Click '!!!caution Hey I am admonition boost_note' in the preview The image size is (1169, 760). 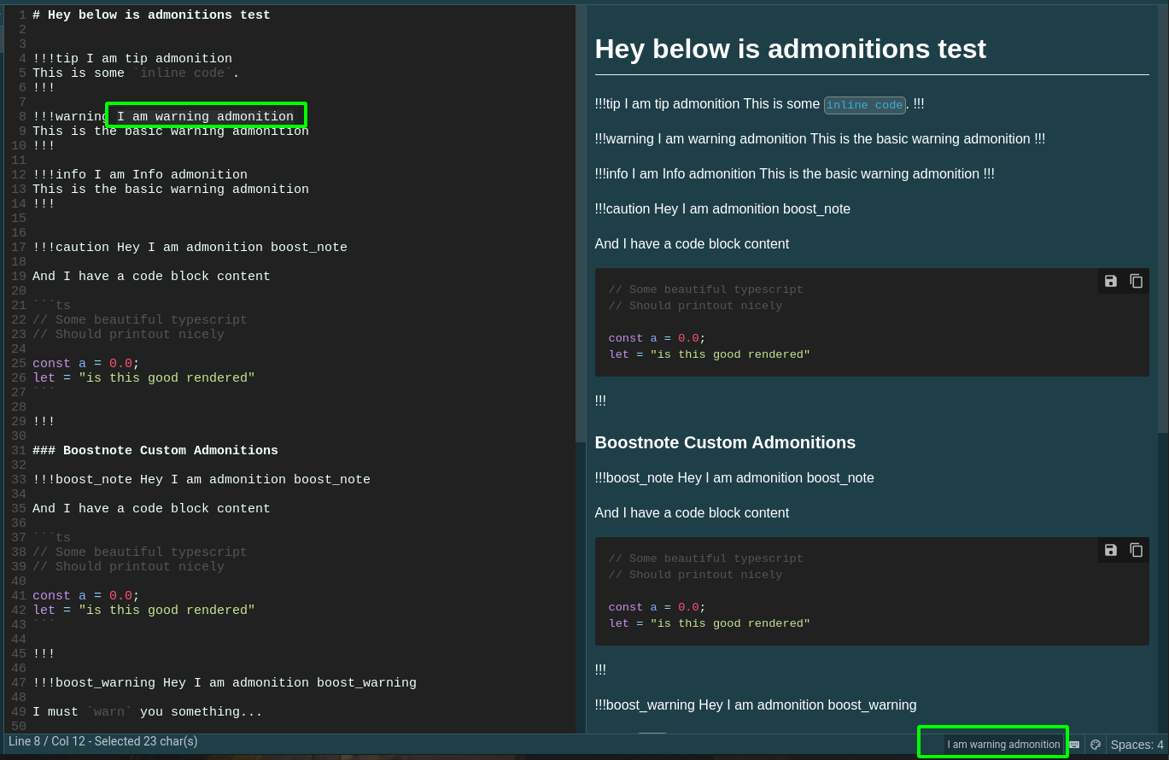pos(722,208)
